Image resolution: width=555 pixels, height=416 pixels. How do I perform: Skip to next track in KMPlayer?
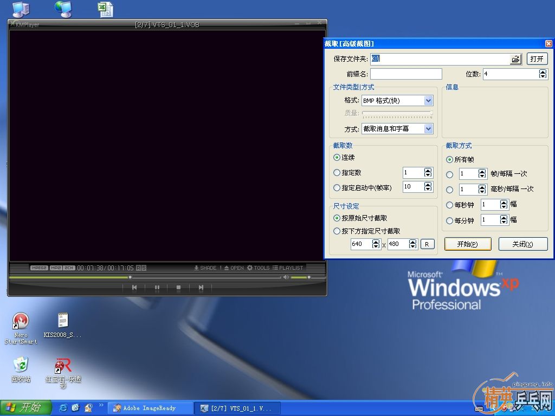[201, 288]
